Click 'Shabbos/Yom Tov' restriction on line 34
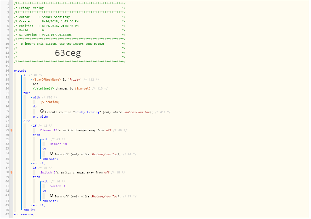The height and width of the screenshot is (219, 311). point(105,154)
